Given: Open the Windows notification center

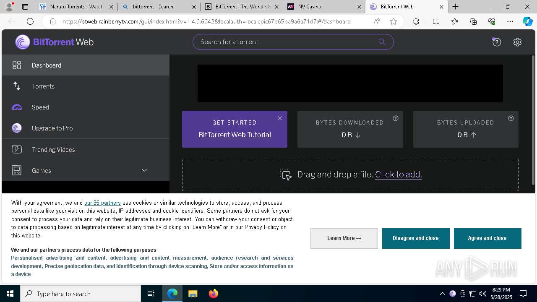Looking at the screenshot, I should point(523,294).
